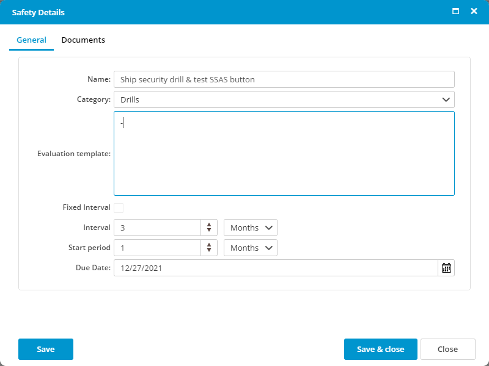Screen dimensions: 489x366
Task: Click the Close button at bottom
Action: point(447,350)
